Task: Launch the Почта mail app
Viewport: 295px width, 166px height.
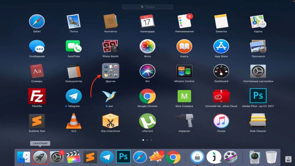Action: [73, 21]
